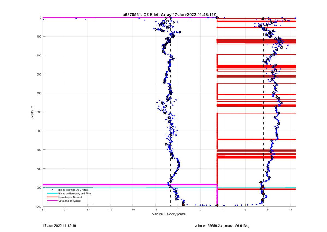Click the timestamp "17-Jun-2022 11:12:19"

pos(59,226)
